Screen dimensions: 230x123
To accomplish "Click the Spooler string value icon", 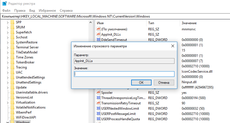I will pyautogui.click(x=98, y=92).
